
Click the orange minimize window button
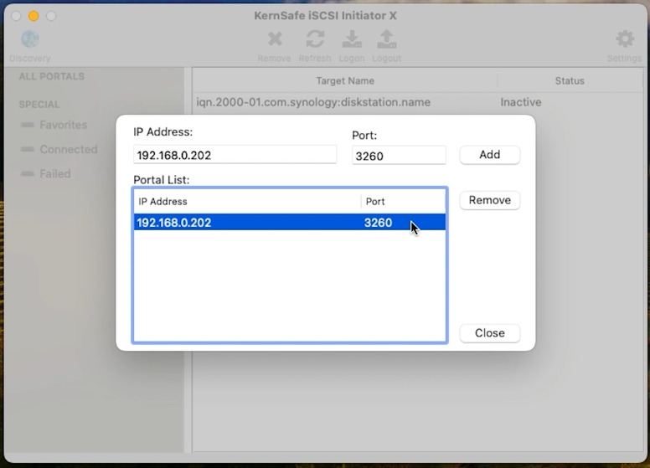(34, 16)
